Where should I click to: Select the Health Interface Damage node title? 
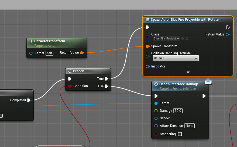click(179, 84)
